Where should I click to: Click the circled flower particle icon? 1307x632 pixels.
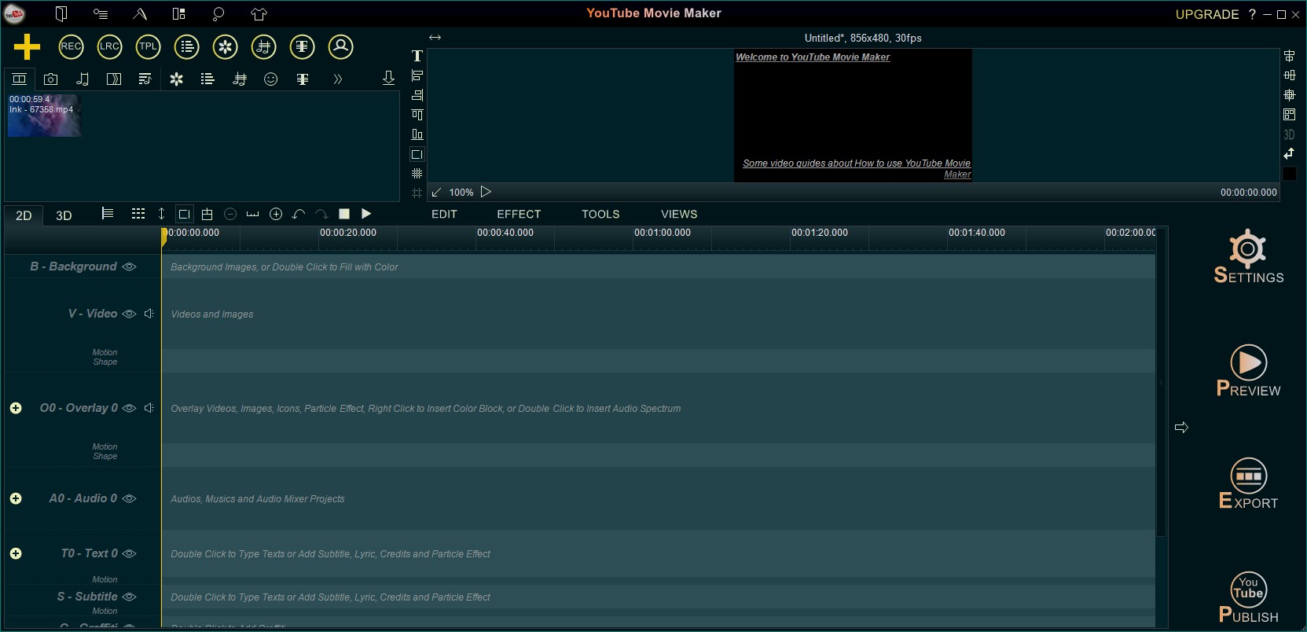point(226,46)
